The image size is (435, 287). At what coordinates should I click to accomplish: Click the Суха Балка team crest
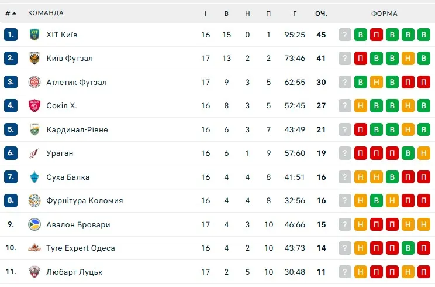(x=34, y=177)
